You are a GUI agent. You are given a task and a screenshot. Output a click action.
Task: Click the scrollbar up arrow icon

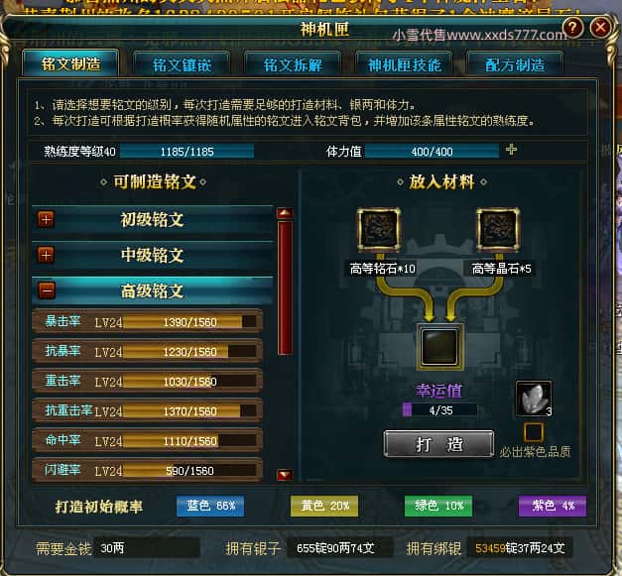click(285, 214)
